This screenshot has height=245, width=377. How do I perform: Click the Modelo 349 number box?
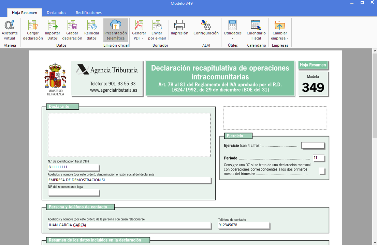coord(313,84)
